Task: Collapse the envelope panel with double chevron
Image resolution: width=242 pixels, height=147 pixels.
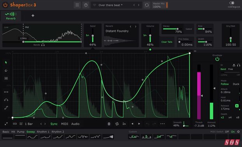Action: pyautogui.click(x=195, y=51)
